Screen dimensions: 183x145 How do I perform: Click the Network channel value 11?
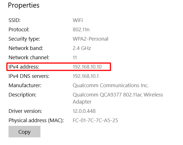tap(75, 57)
